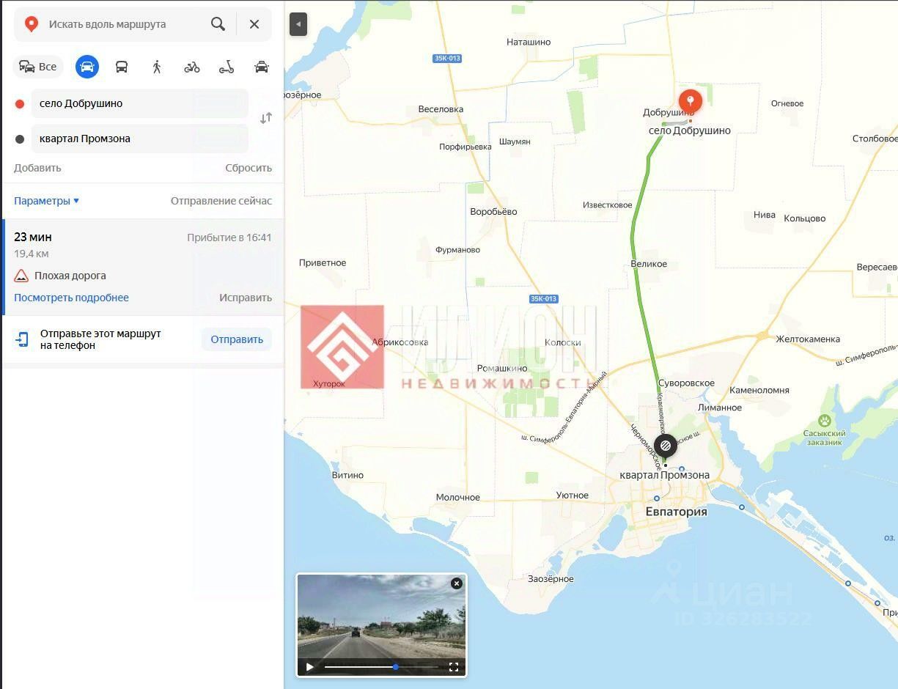
Task: Click the 'Воробьёво' map label
Action: click(x=493, y=212)
